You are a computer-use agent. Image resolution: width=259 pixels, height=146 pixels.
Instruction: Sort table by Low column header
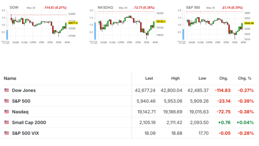202,78
